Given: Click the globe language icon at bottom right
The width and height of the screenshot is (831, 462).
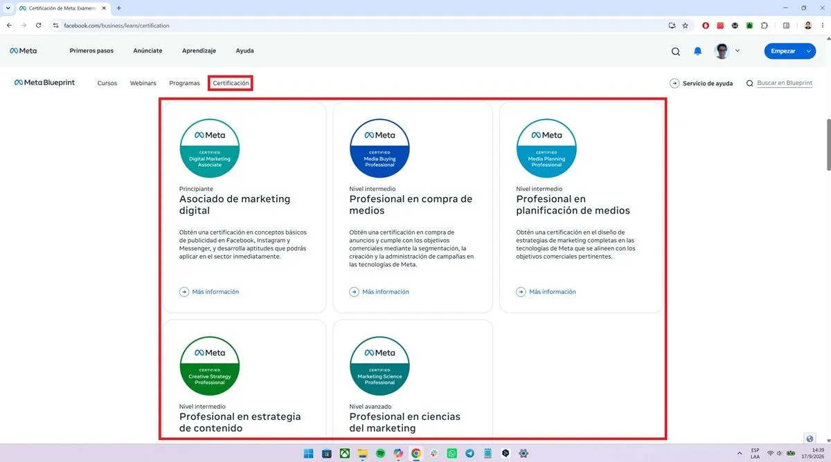Looking at the screenshot, I should 810,439.
